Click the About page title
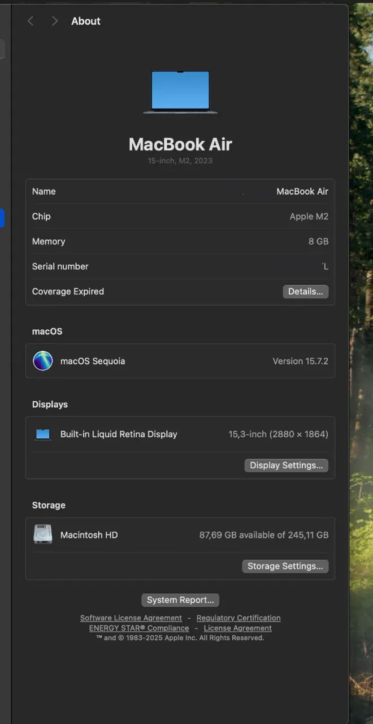 [x=86, y=21]
